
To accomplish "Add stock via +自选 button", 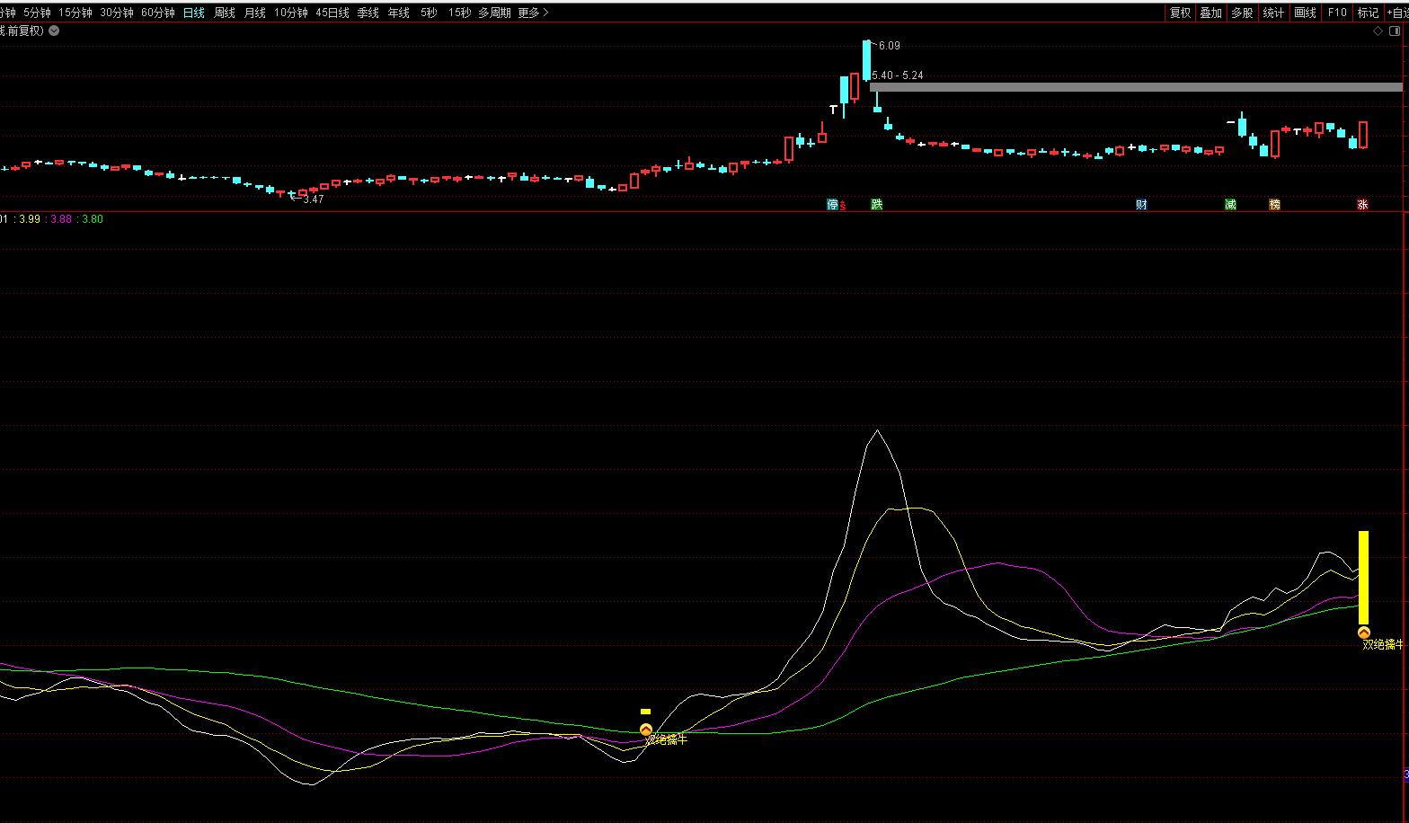I will (x=1396, y=13).
